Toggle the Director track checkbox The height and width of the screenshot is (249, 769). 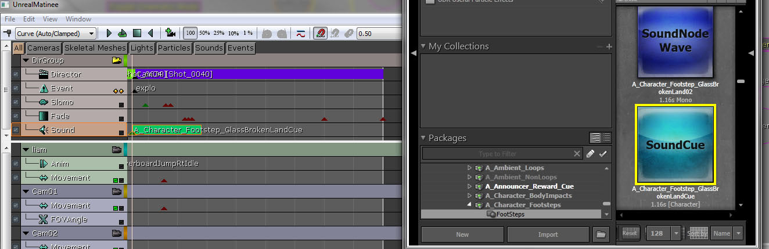(16, 74)
